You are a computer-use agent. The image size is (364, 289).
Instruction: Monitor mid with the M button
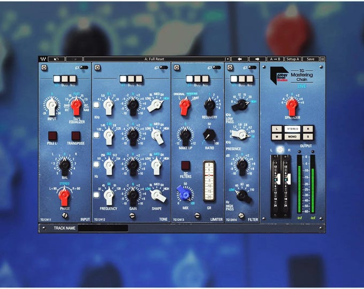click(277, 136)
